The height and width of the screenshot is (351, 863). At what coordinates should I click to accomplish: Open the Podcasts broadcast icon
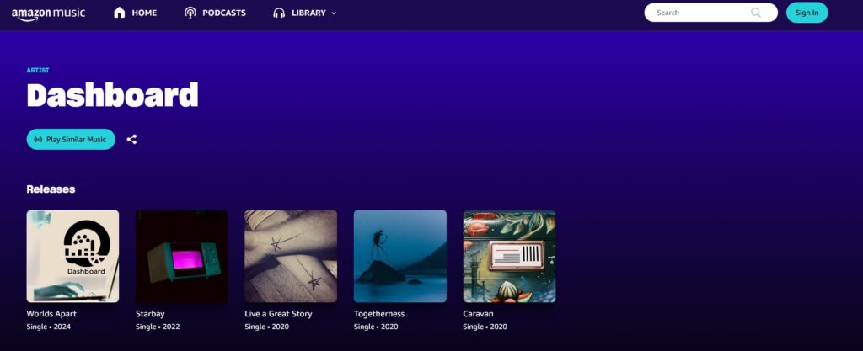pos(190,13)
